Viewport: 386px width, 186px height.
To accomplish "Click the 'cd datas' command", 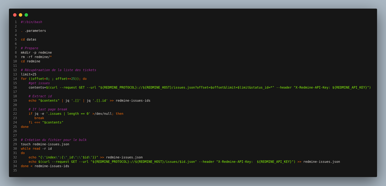I will point(28,39).
